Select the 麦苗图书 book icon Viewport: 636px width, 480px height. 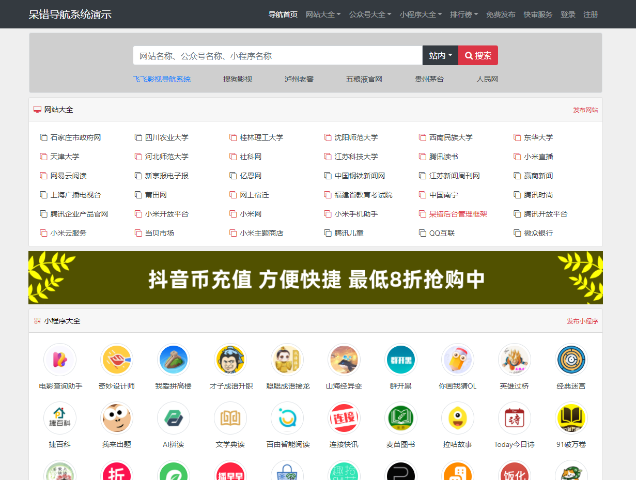[401, 418]
